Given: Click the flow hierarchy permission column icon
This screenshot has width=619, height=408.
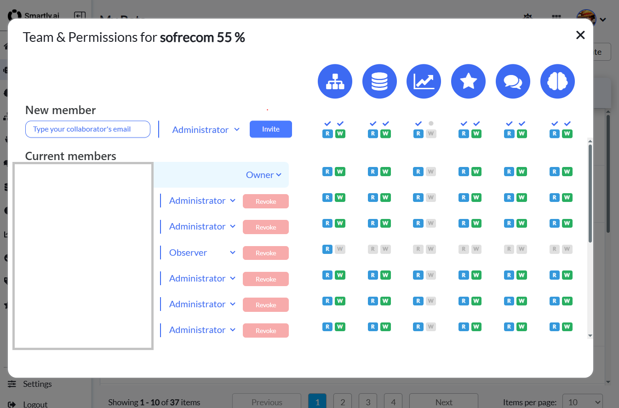Looking at the screenshot, I should (x=335, y=81).
